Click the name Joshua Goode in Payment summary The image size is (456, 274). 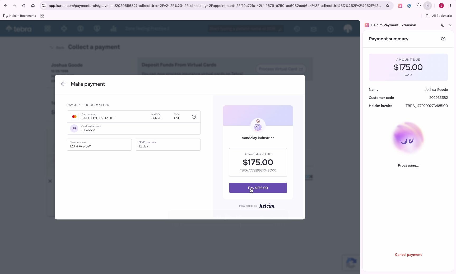click(x=436, y=90)
